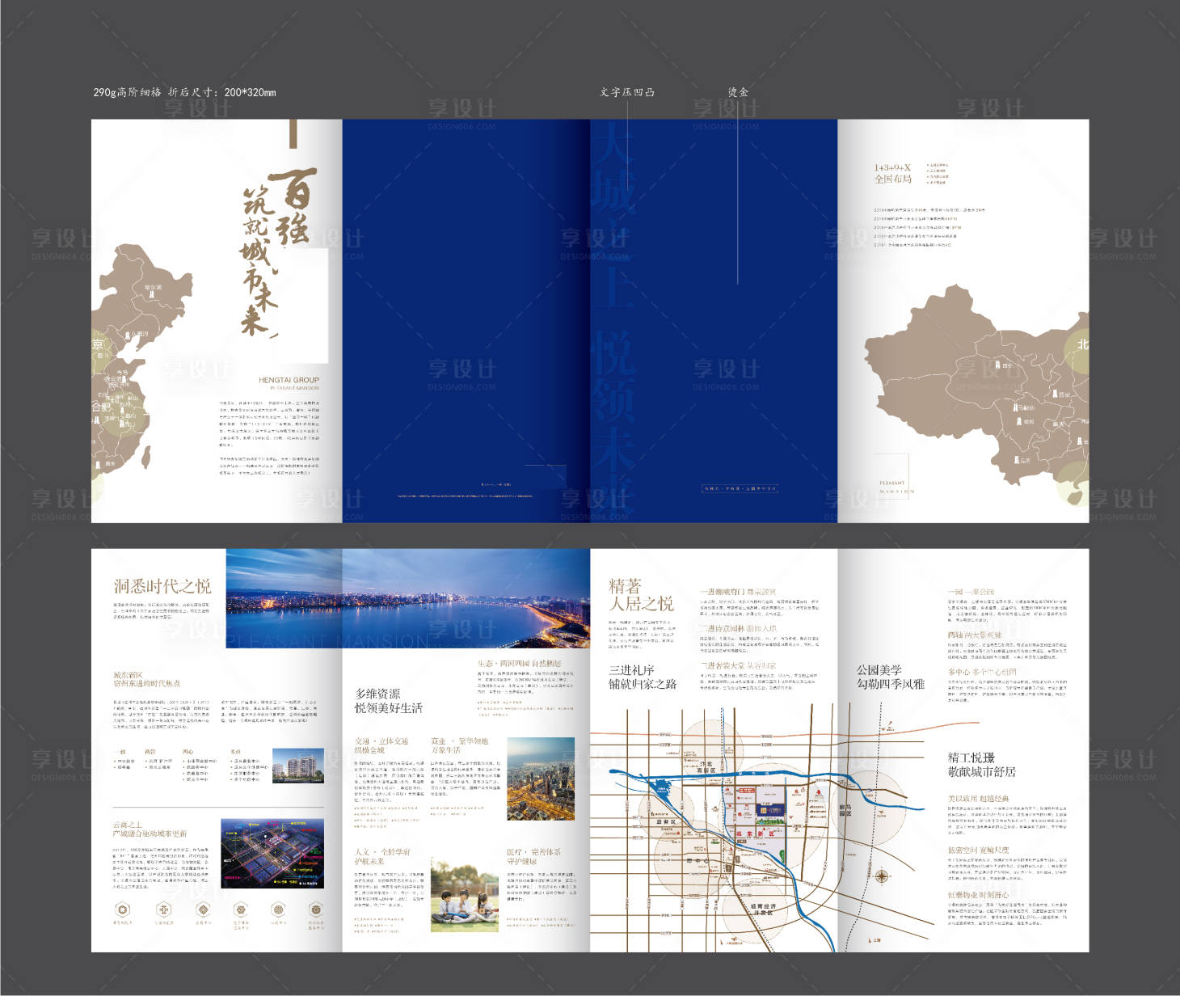Click the second hexagon emblem icon in the row
Image resolution: width=1180 pixels, height=996 pixels.
coord(164,909)
